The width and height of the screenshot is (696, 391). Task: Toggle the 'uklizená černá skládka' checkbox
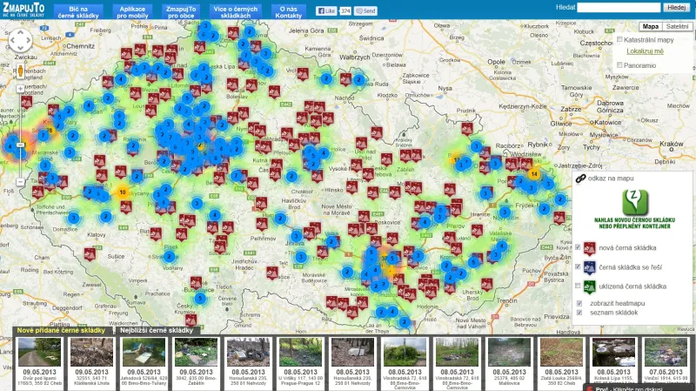[579, 286]
